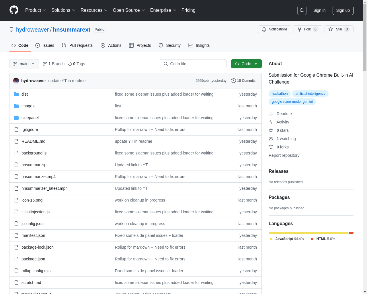Click the Sign in link

click(319, 10)
